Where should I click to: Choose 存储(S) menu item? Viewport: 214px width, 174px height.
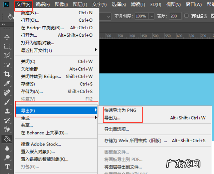57,84
